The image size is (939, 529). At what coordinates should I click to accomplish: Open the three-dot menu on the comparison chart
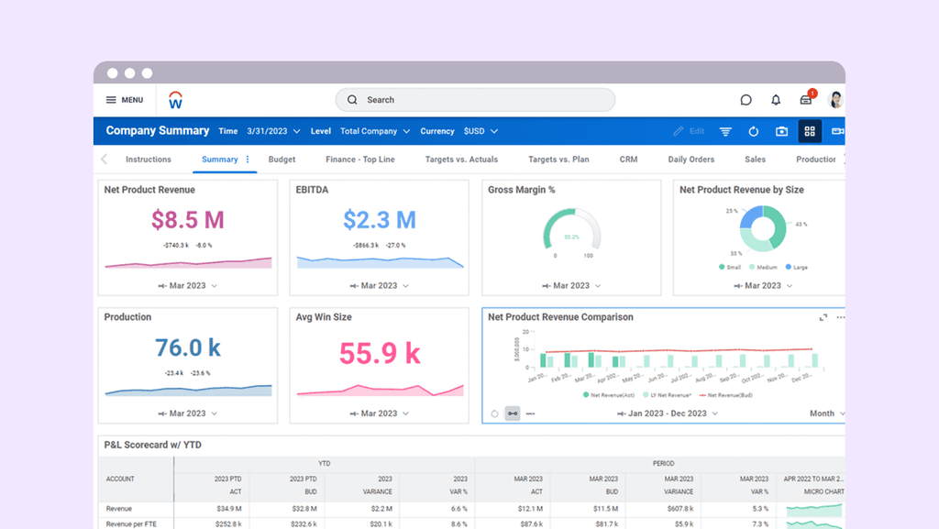tap(840, 318)
